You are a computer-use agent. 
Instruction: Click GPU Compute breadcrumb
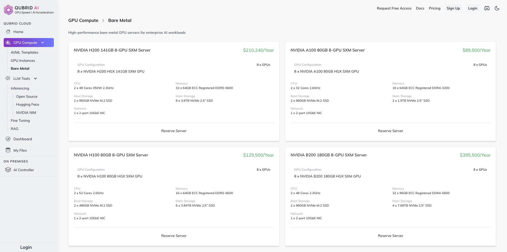83,20
